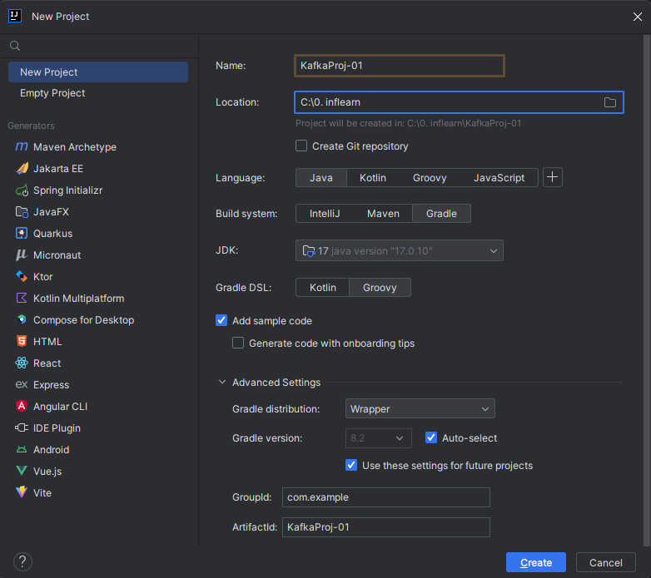This screenshot has width=651, height=578.
Task: Close the New Project dialog
Action: 638,17
